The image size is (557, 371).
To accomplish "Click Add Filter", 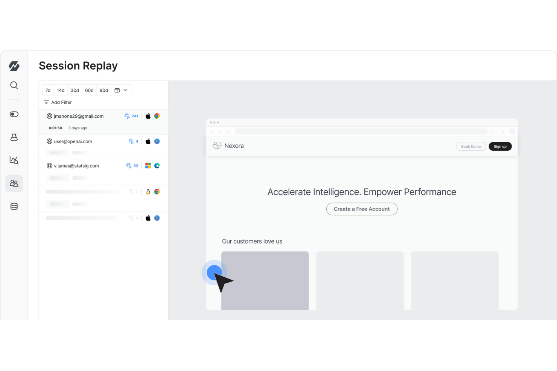I will pyautogui.click(x=58, y=102).
